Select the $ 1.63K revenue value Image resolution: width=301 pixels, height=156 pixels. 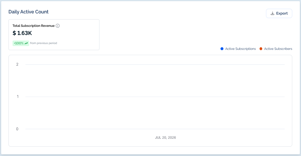click(x=22, y=33)
